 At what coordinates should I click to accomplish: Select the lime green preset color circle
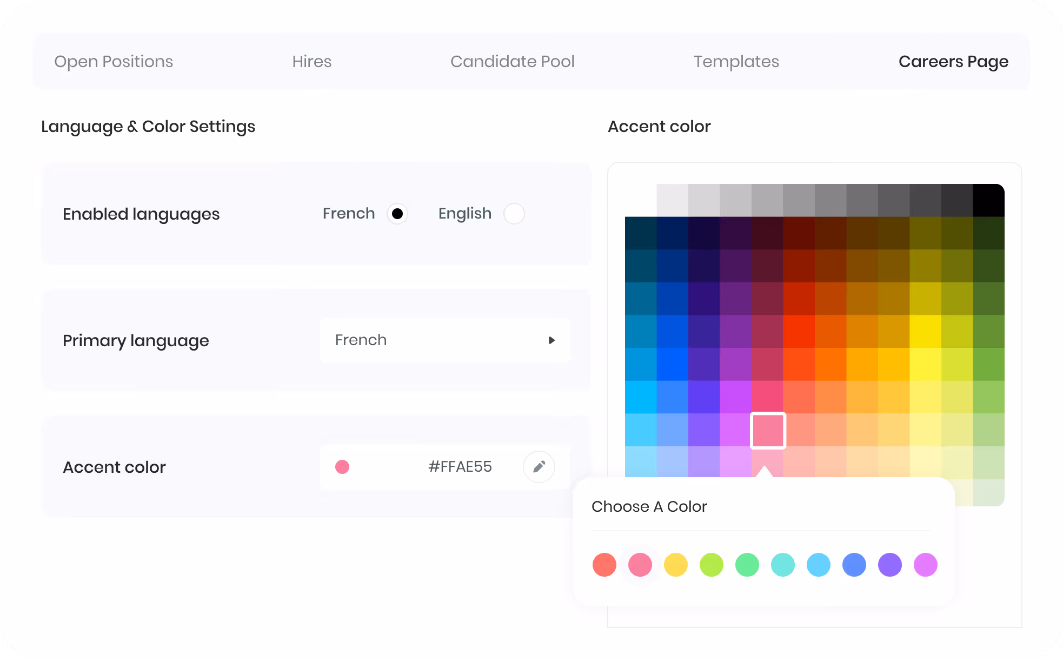(712, 565)
